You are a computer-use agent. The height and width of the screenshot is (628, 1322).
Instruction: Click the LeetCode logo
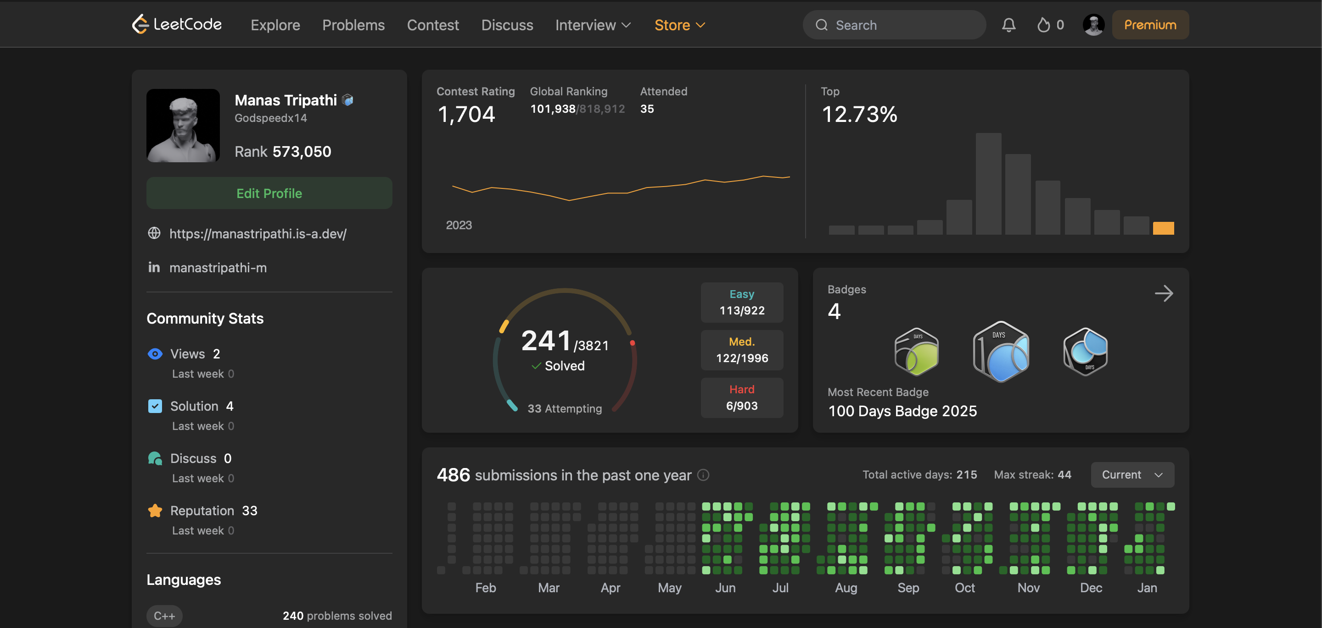(177, 24)
